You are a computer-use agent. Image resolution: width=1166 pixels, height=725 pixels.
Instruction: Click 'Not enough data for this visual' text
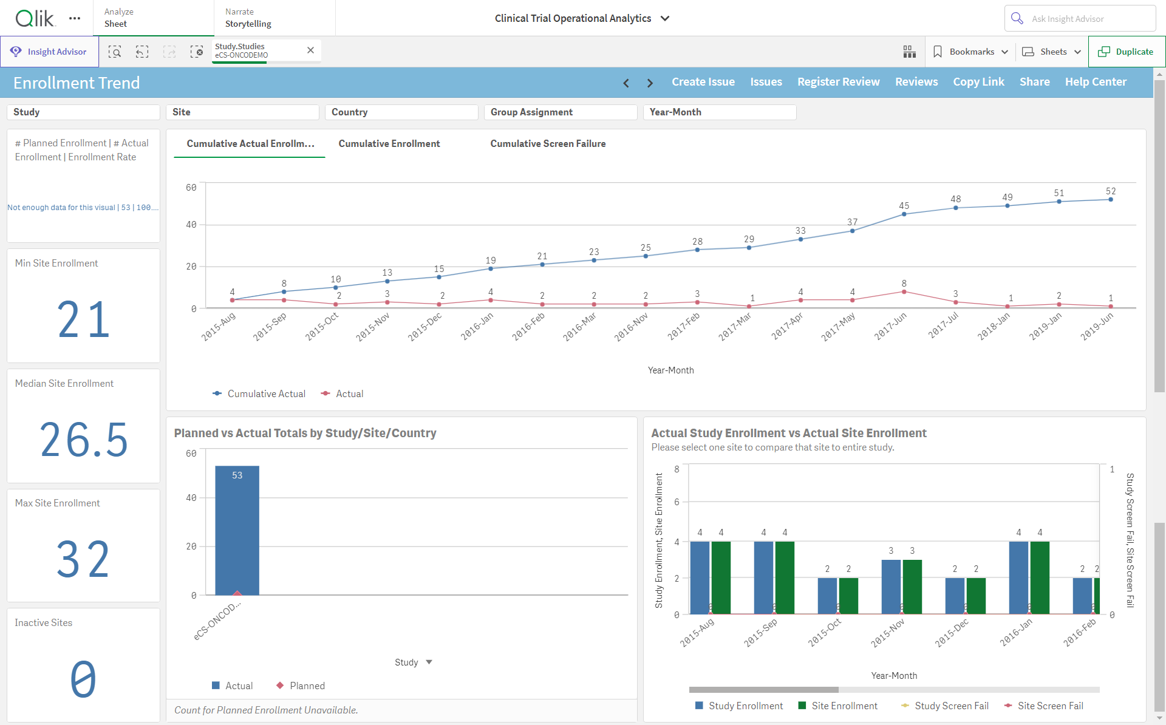61,208
